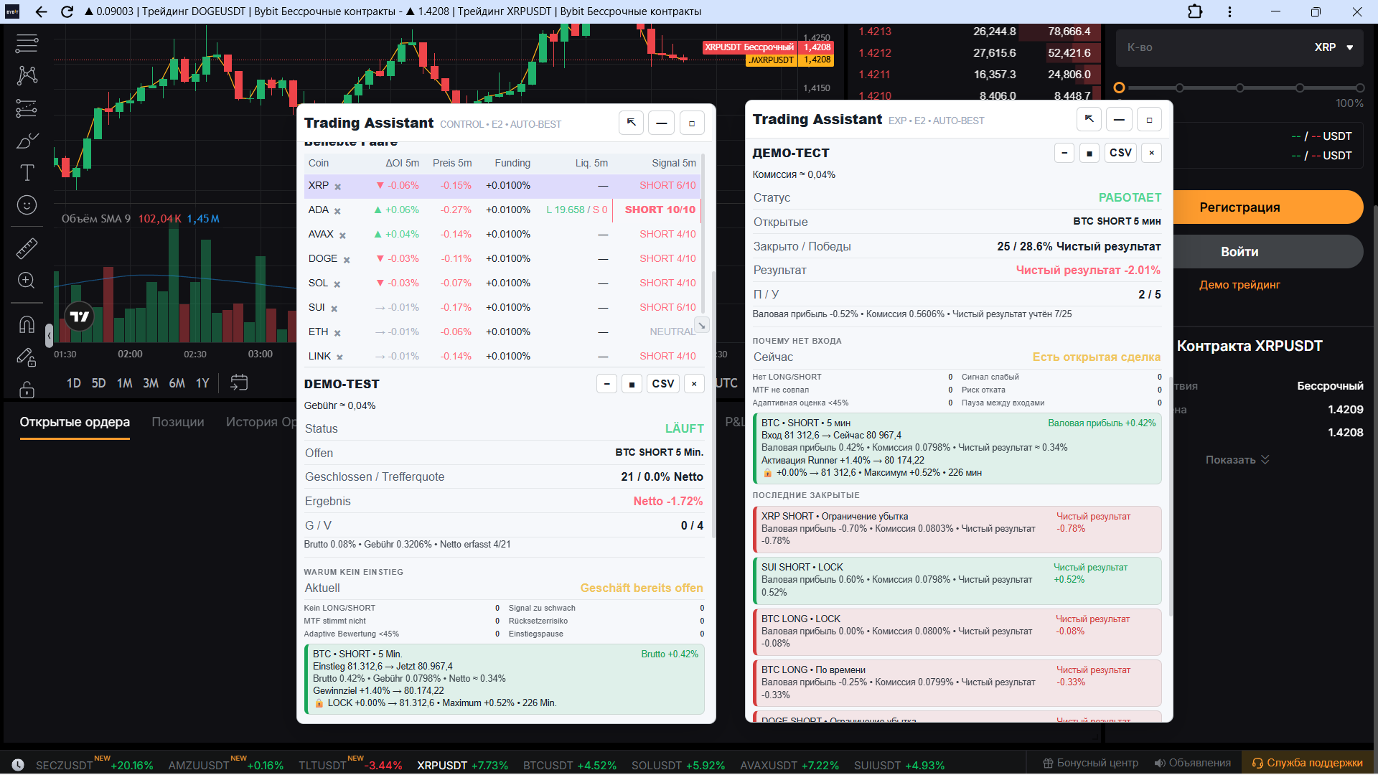Select the XABCD pattern drawing tool
Image resolution: width=1378 pixels, height=775 pixels.
click(27, 75)
